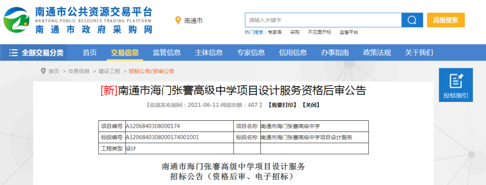Click the 工程类型 label cell
The height and width of the screenshot is (185, 486).
(x=112, y=149)
